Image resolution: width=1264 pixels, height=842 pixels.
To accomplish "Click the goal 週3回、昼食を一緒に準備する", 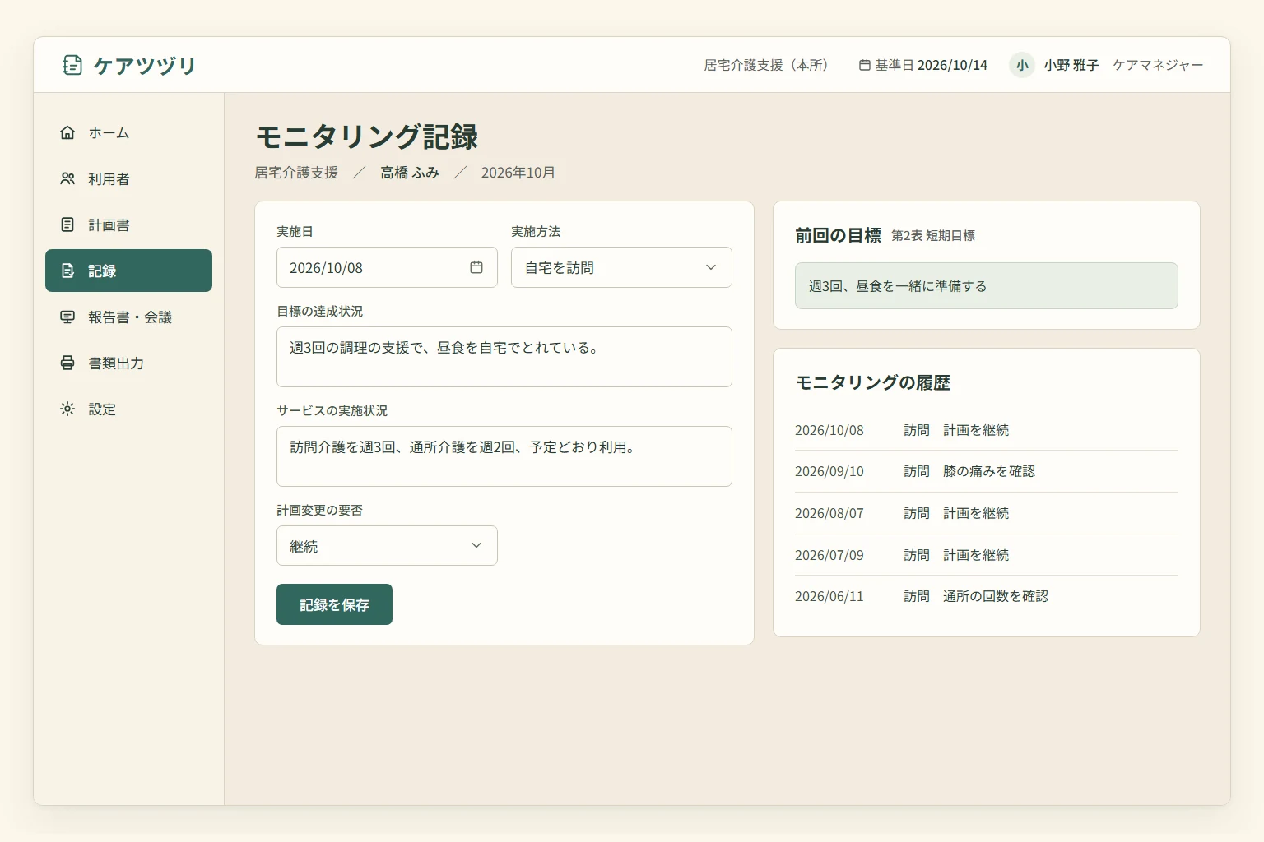I will [x=987, y=286].
